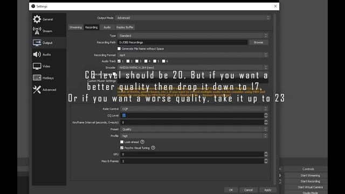Click the Look-ahead help question icon
The height and width of the screenshot is (194, 345).
click(142, 142)
